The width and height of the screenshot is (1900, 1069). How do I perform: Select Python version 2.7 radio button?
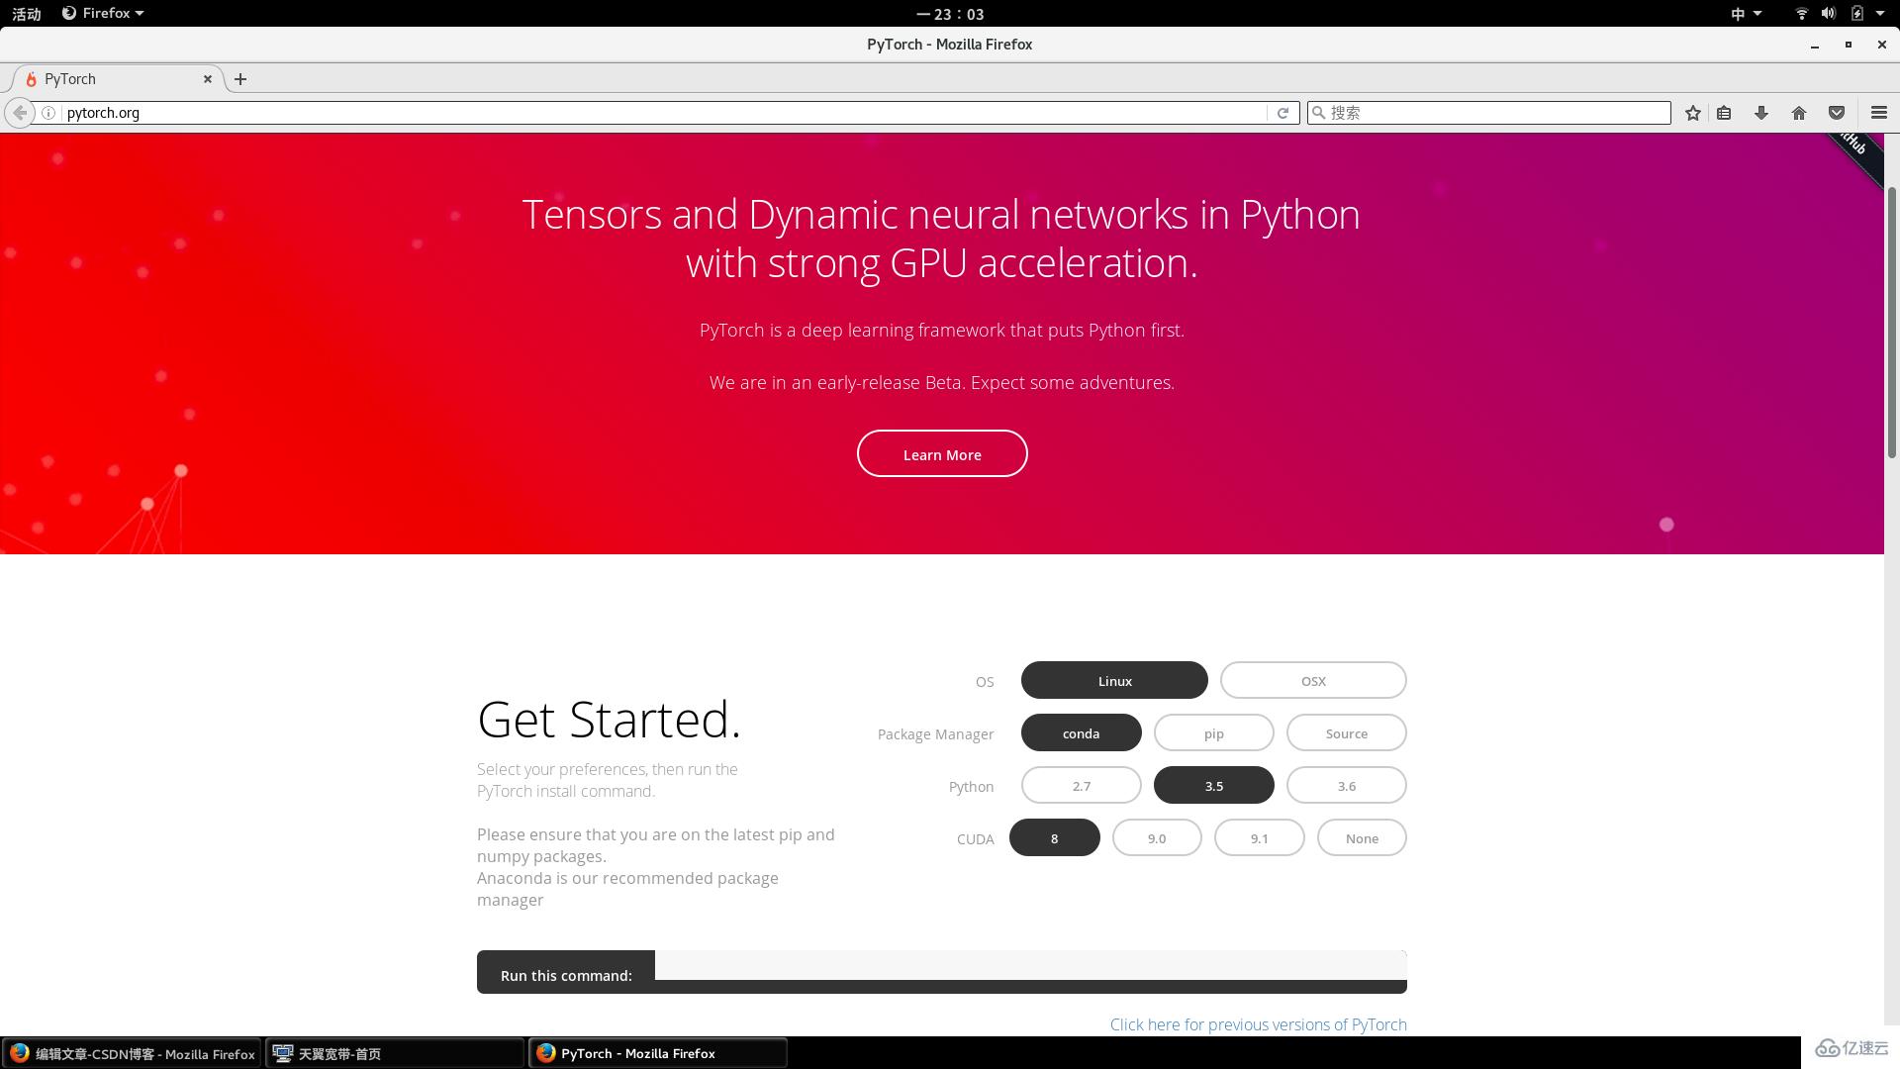tap(1081, 786)
